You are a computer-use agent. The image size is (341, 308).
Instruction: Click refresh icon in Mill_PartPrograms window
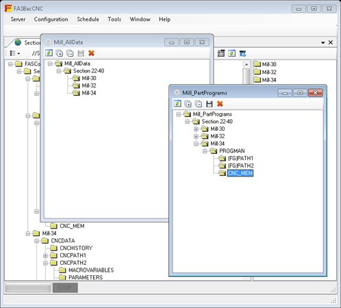(x=177, y=104)
